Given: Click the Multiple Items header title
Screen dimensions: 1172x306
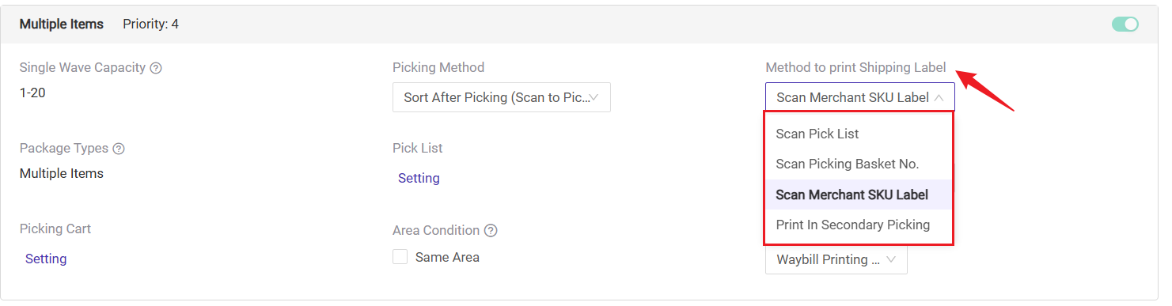Looking at the screenshot, I should pyautogui.click(x=62, y=25).
